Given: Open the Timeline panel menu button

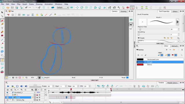Looking at the screenshot, I should (6, 83).
